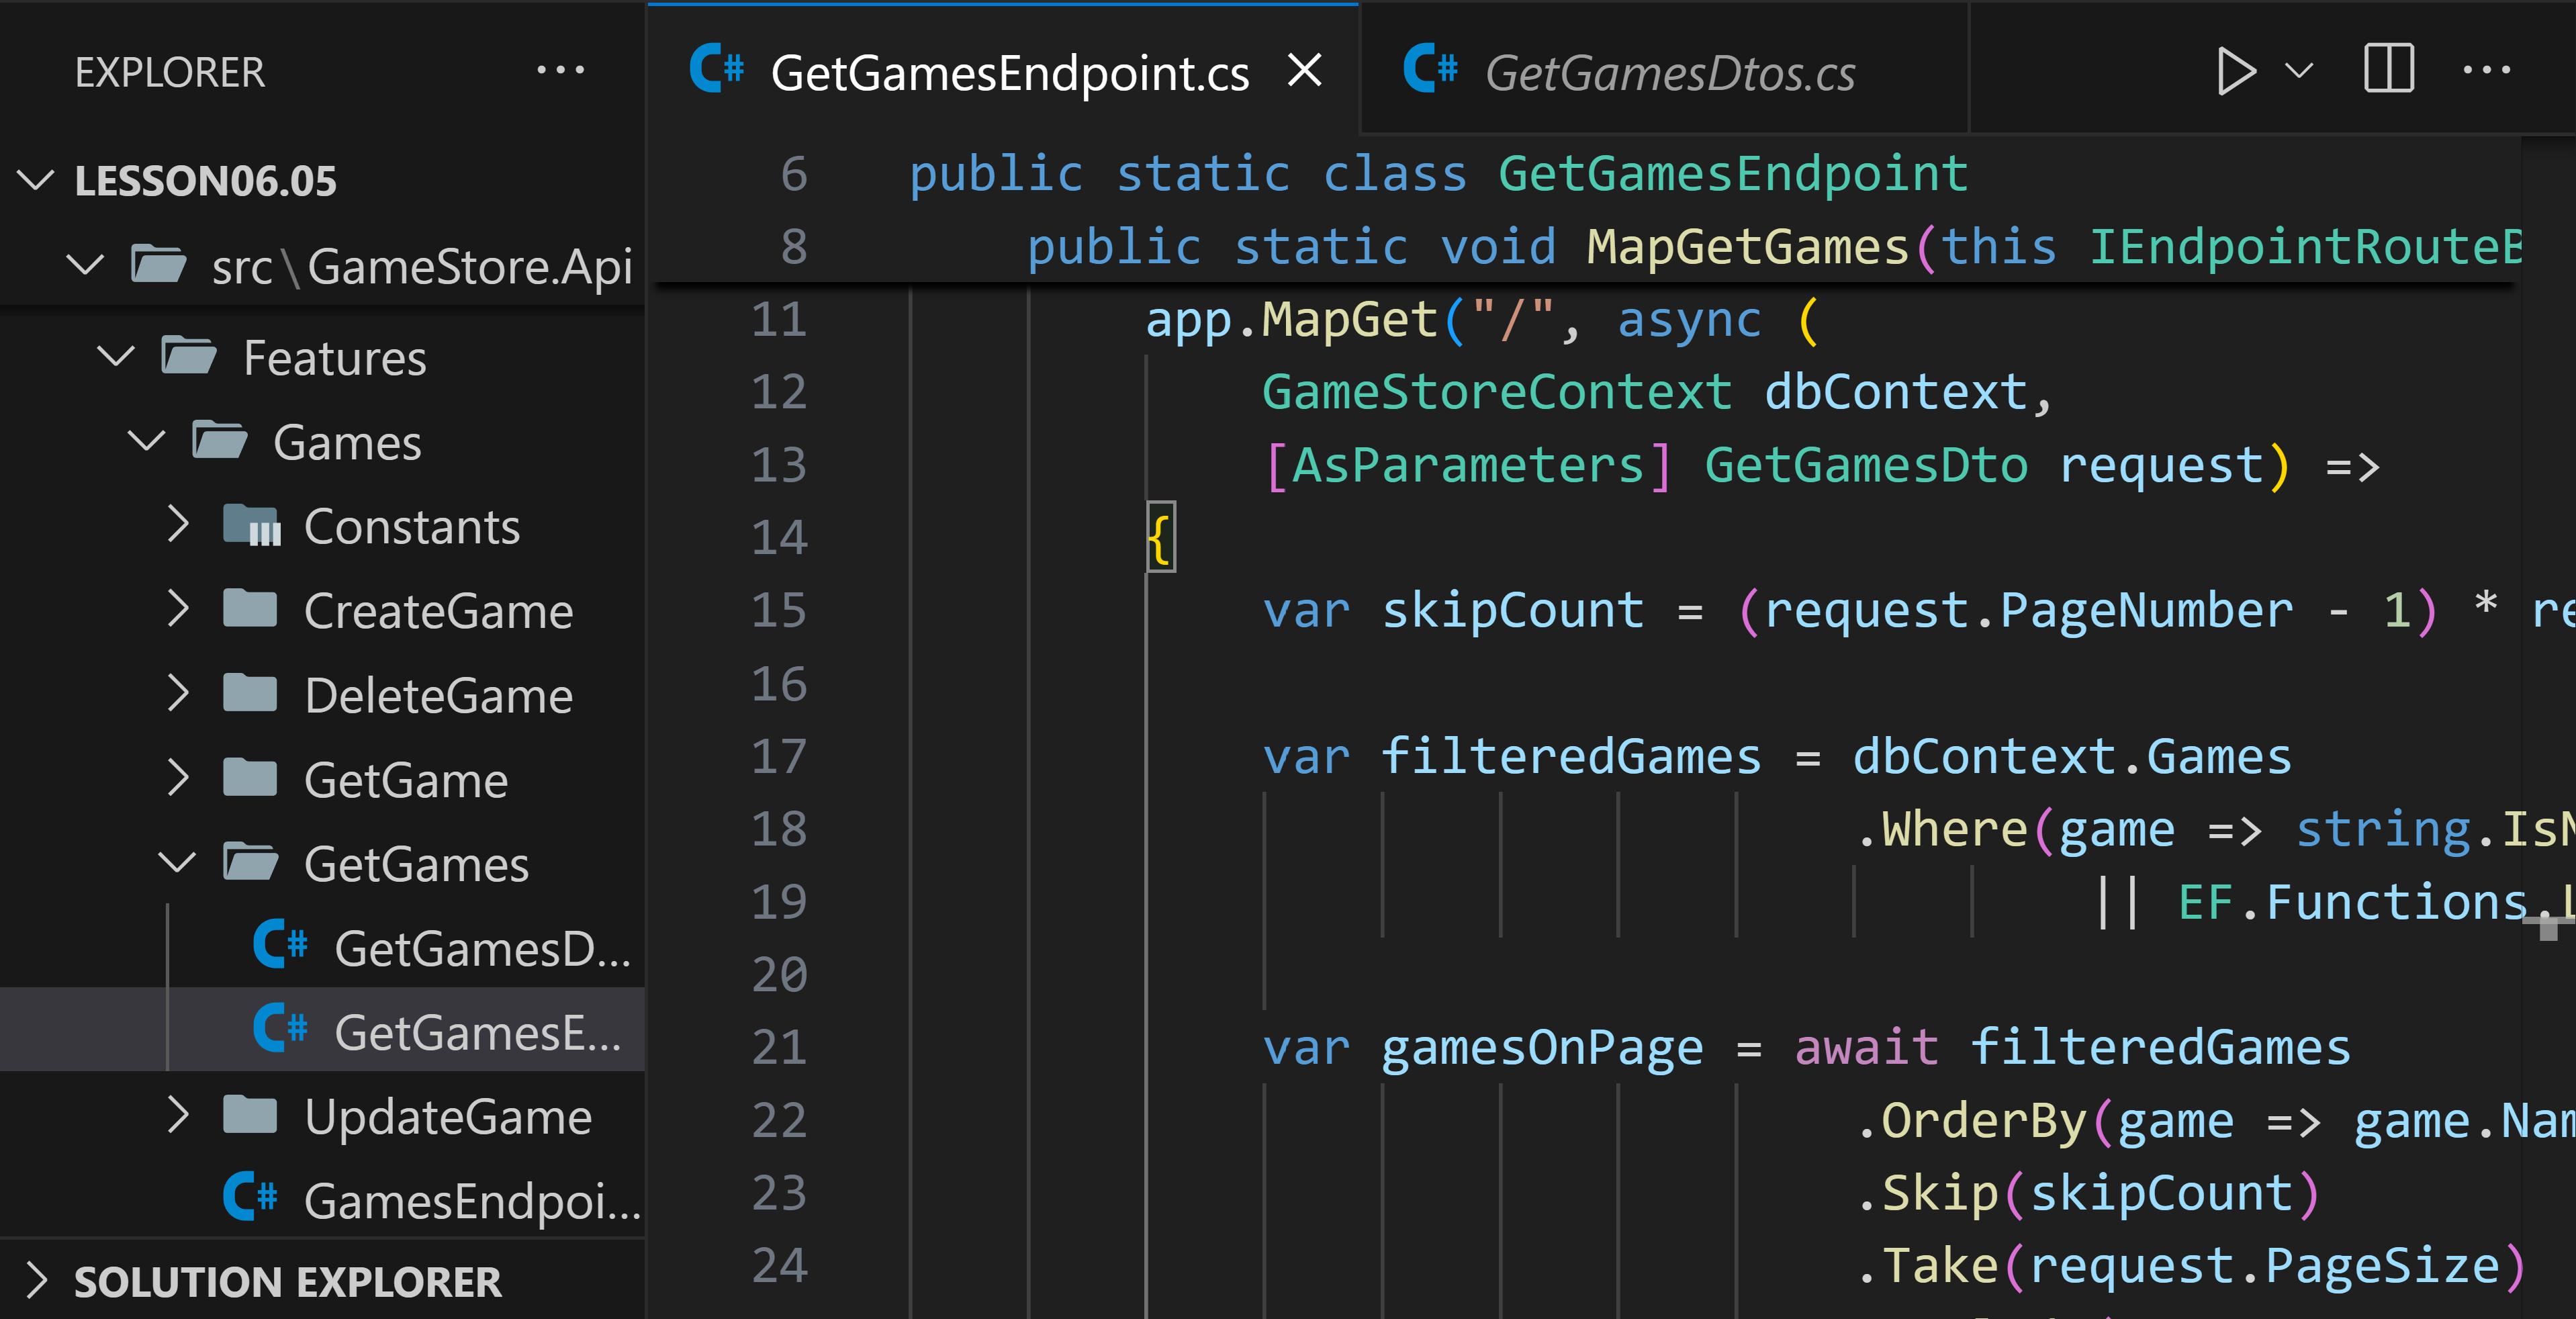Screen dimensions: 2576x1319
Task: Click line number 14 in gutter
Action: pos(779,538)
